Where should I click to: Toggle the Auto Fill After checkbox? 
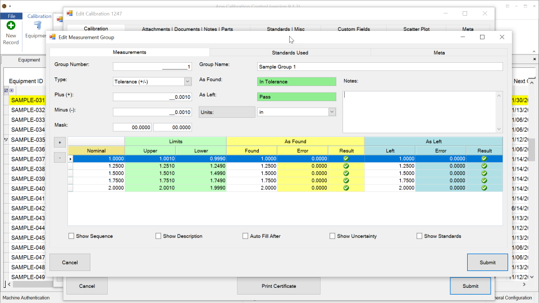(245, 236)
